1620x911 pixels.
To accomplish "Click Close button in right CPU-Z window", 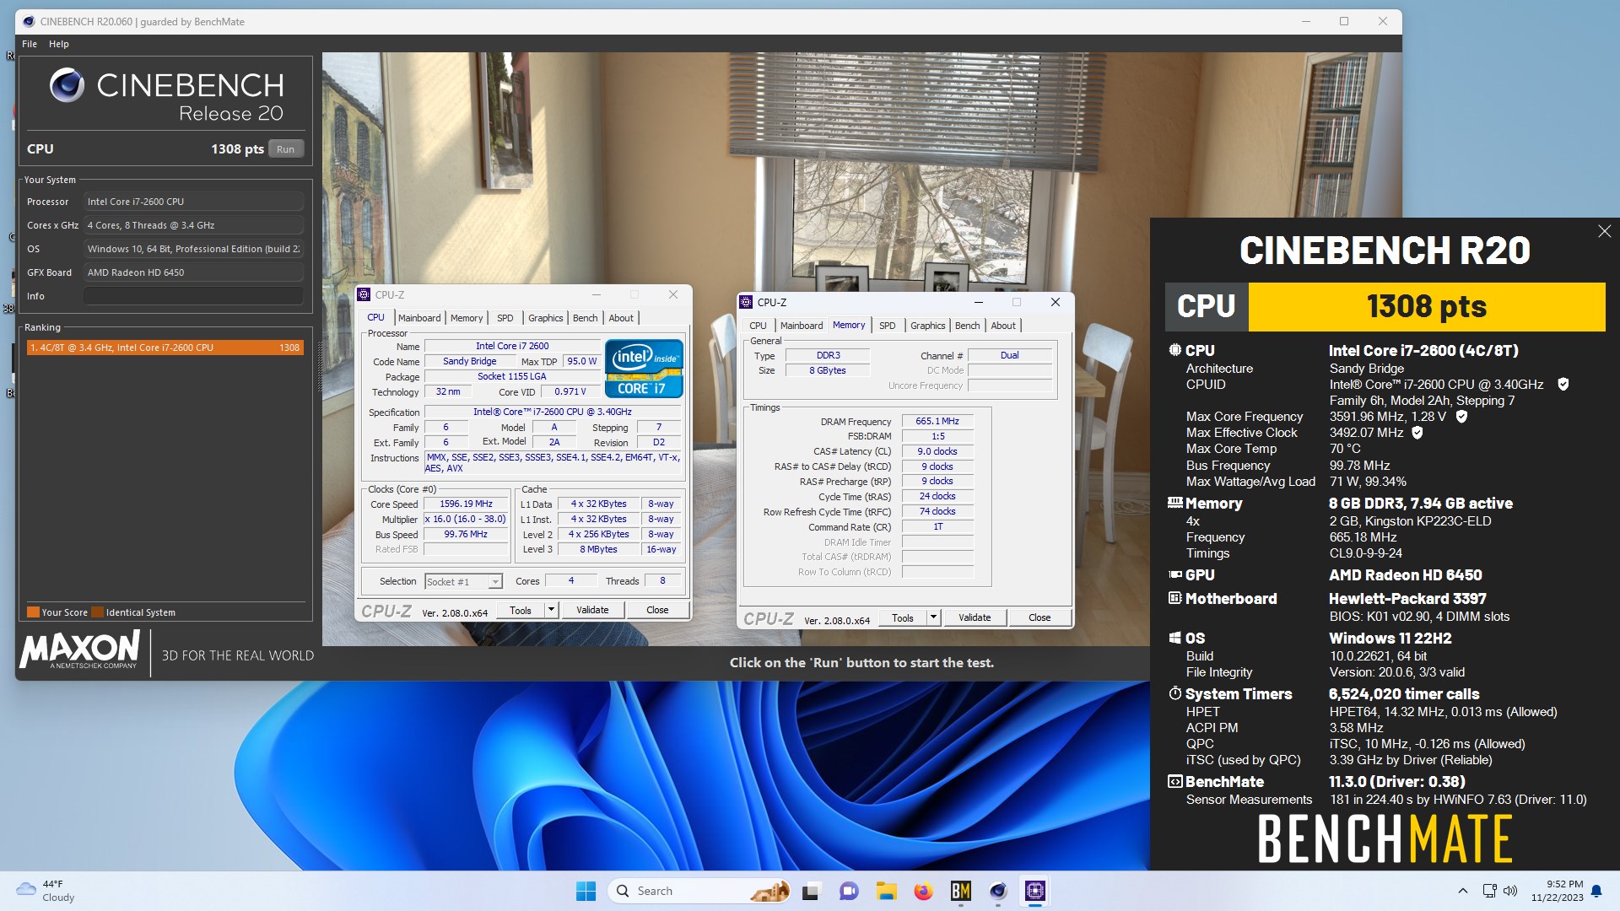I will [1039, 618].
